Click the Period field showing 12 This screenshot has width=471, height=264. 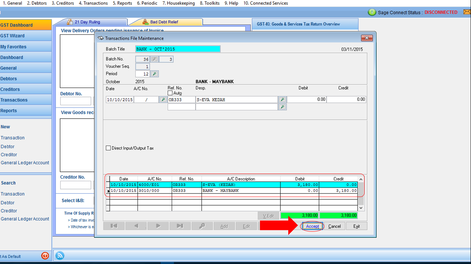[142, 74]
